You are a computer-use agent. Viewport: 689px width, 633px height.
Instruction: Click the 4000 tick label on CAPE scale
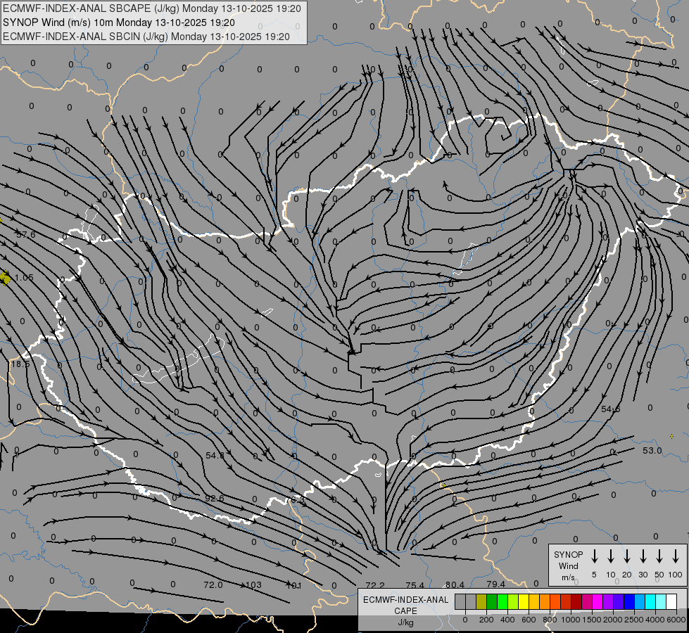point(655,620)
